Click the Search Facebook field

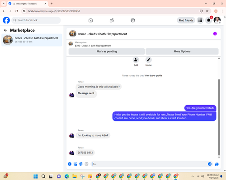36,20
